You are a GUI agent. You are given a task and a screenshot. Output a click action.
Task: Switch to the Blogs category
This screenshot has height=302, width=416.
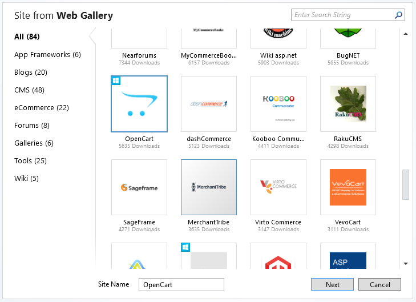click(x=31, y=73)
